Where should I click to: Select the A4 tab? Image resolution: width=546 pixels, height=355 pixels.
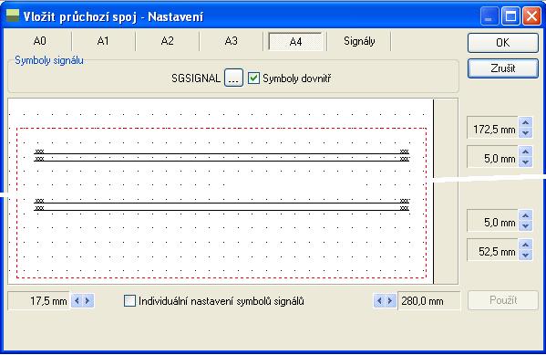coord(295,41)
